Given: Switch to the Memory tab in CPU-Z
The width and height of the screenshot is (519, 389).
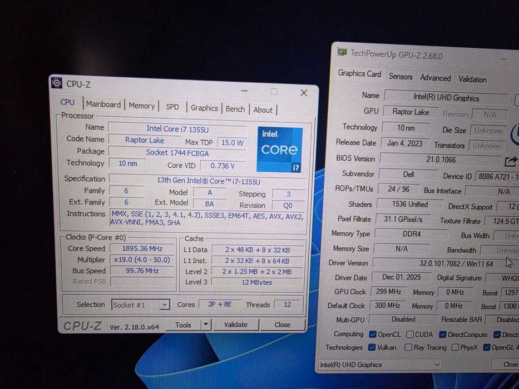Looking at the screenshot, I should click(142, 106).
